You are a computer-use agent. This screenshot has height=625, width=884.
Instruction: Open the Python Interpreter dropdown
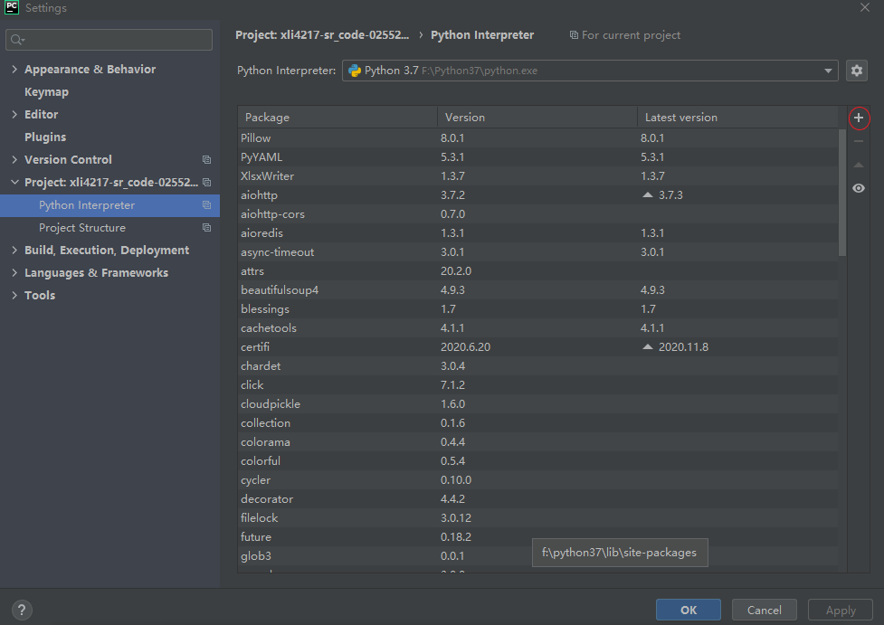[827, 70]
